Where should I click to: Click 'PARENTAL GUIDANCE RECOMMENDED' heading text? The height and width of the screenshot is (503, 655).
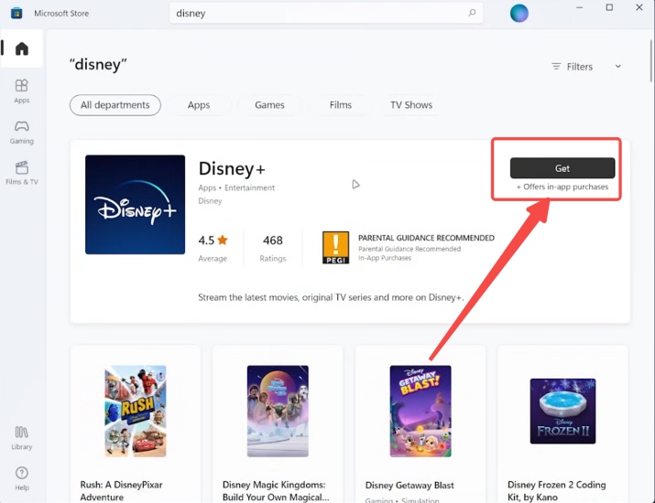click(426, 238)
